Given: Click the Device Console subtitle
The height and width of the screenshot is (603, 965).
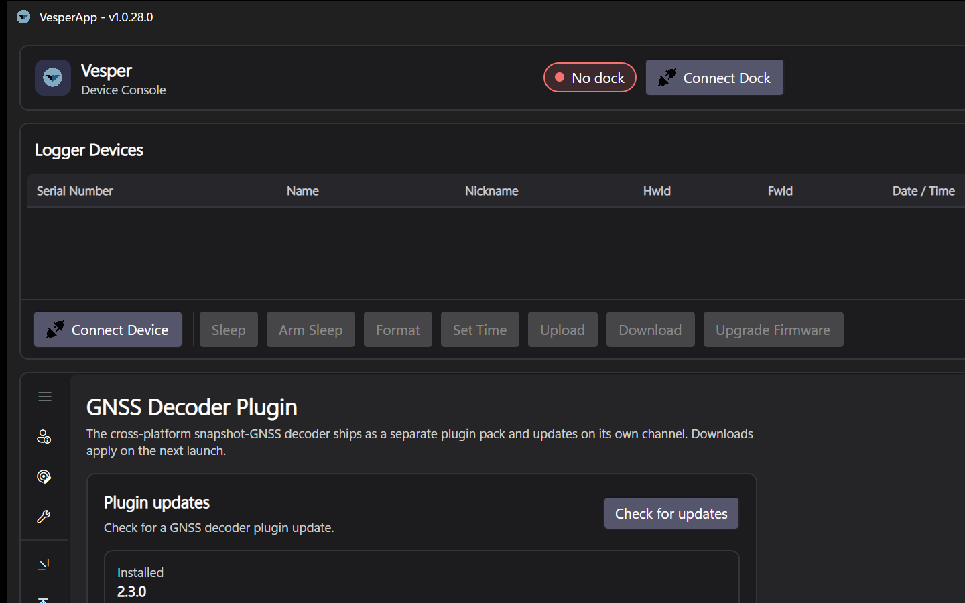Looking at the screenshot, I should [x=123, y=90].
